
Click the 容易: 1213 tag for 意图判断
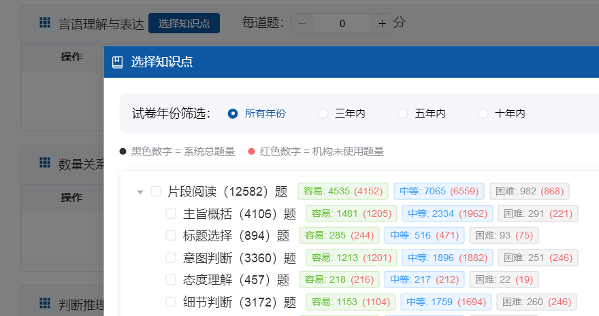tap(351, 258)
